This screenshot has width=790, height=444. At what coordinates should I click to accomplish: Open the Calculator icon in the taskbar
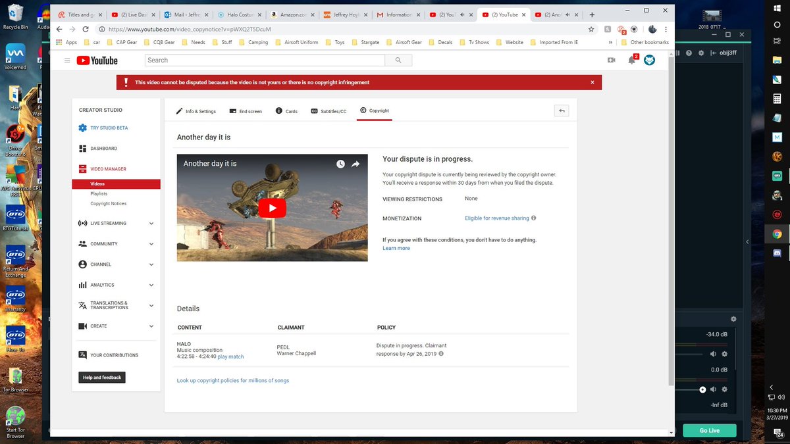click(777, 99)
